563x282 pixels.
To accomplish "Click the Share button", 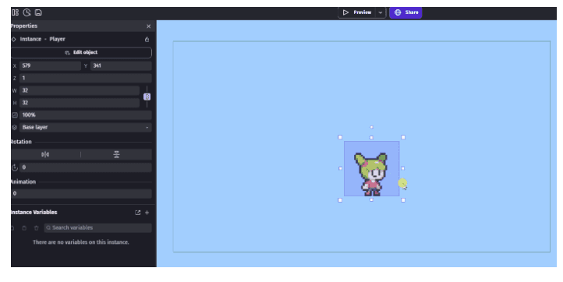I will click(405, 12).
